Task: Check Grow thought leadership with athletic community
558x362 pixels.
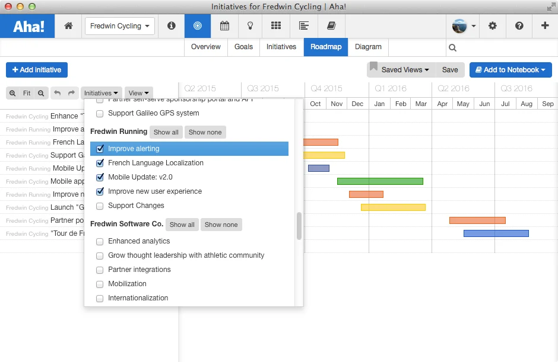Action: (100, 255)
